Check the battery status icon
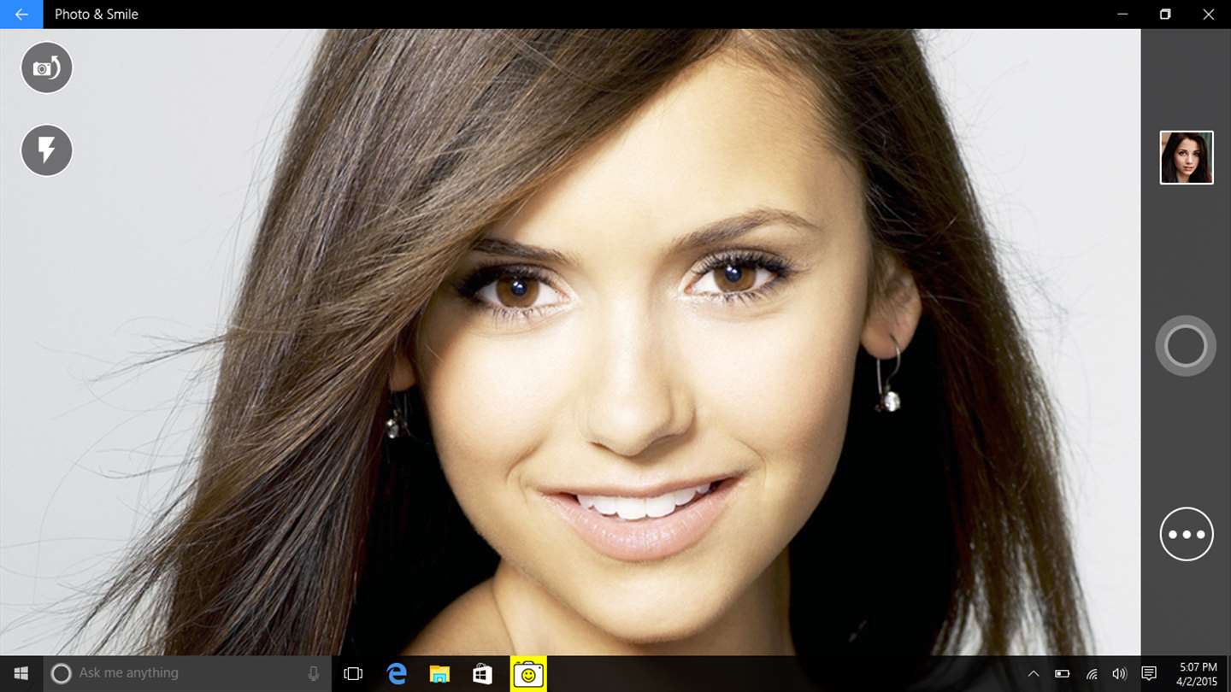Viewport: 1231px width, 692px height. [1062, 674]
